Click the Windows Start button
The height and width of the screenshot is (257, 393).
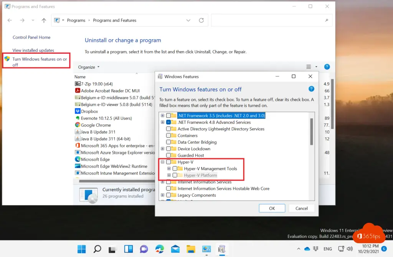82,249
